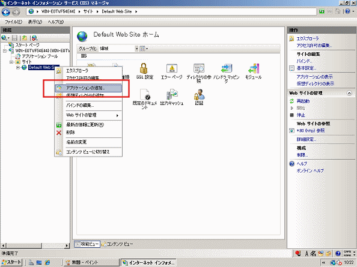Open the dropdown arrow beside connect globe

tap(8, 38)
